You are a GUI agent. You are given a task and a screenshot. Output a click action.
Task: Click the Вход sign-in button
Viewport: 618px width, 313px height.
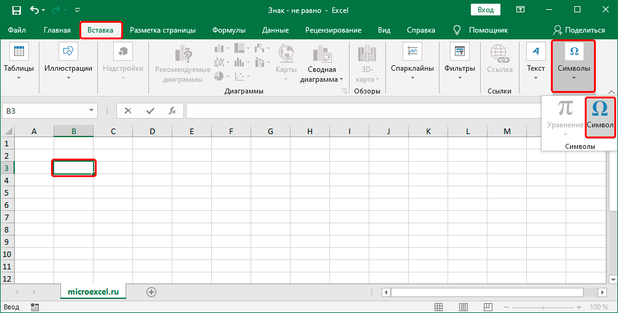point(486,10)
